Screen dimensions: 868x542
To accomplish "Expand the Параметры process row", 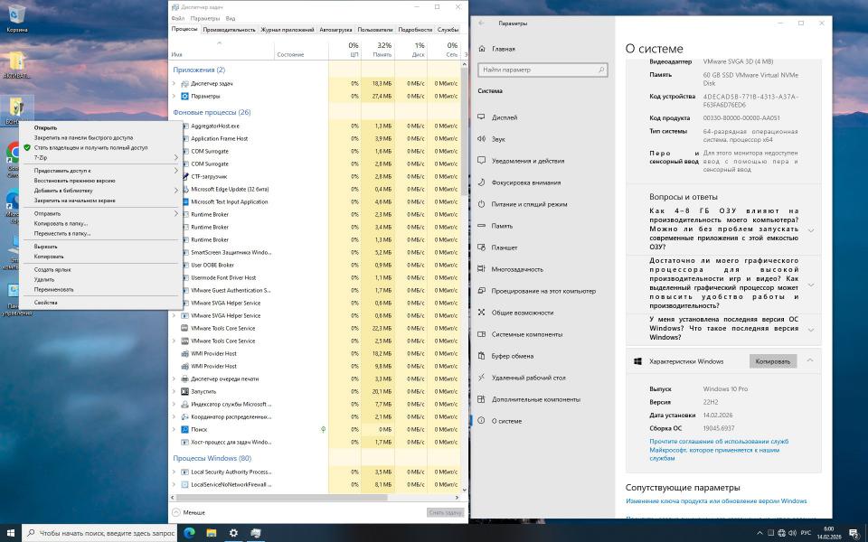I will coord(175,96).
